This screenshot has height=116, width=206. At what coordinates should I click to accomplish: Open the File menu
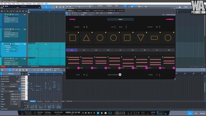2,4
